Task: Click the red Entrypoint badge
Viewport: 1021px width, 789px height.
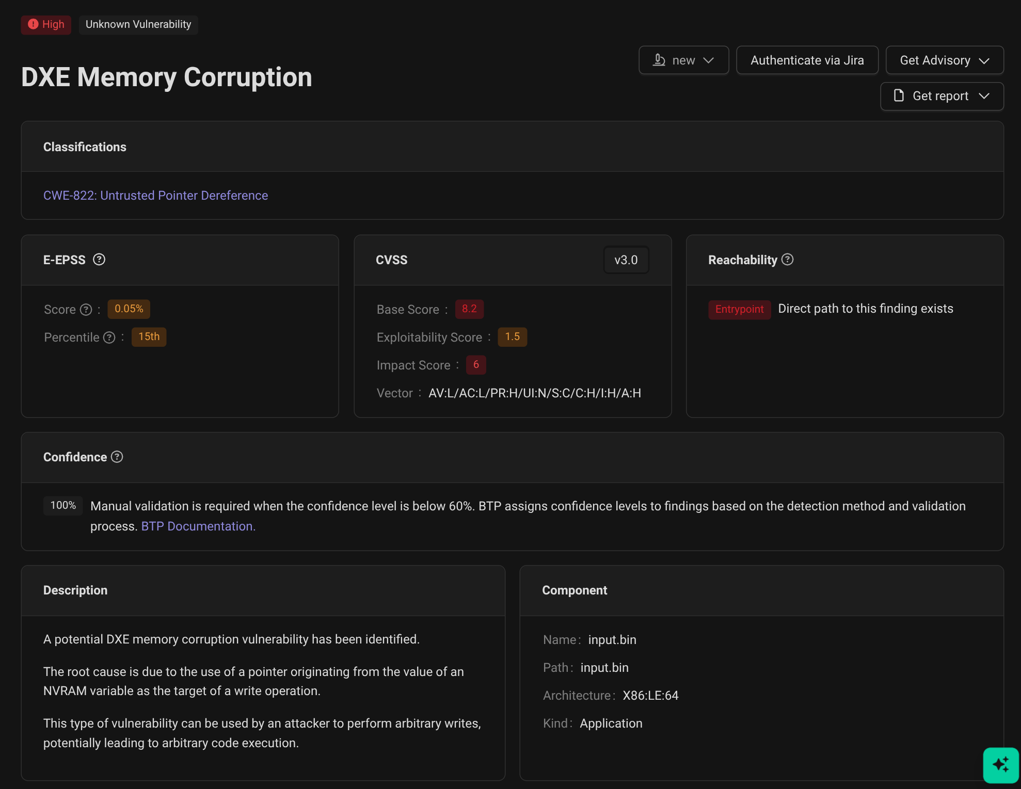Action: click(739, 309)
